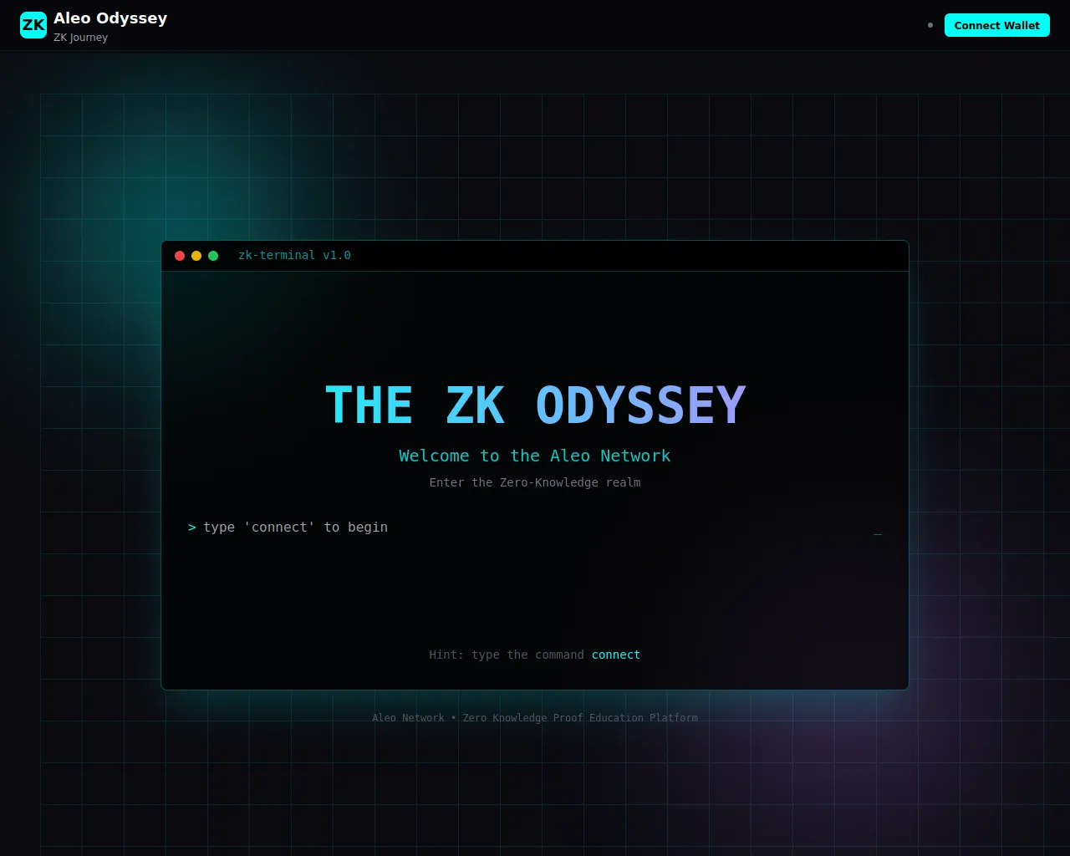1070x856 pixels.
Task: Click the terminal prompt '>' symbol
Action: pos(192,527)
